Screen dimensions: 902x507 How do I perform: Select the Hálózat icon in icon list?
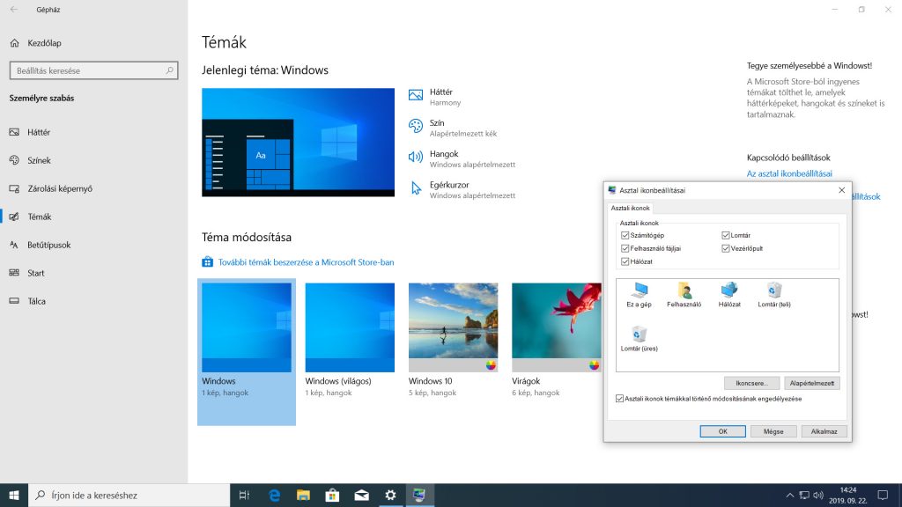pyautogui.click(x=728, y=295)
